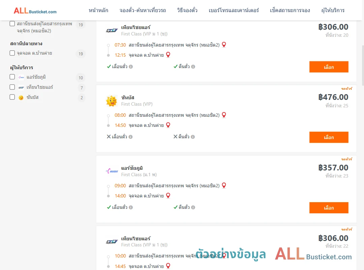Click map pin for 12:15 Ban Khai arrival

point(168,55)
